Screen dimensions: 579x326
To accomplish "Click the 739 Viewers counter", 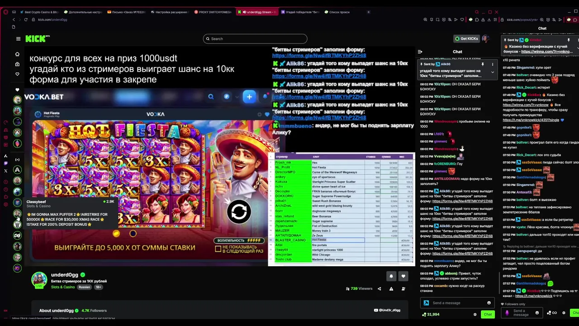I will click(x=359, y=289).
